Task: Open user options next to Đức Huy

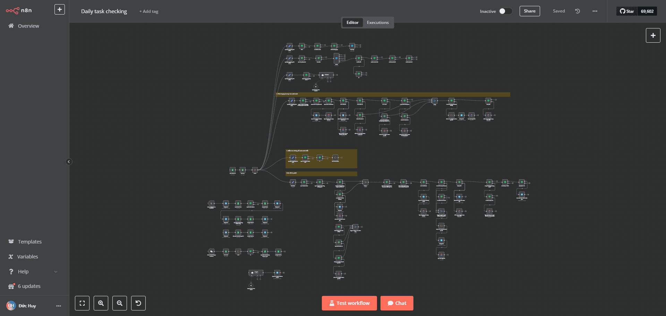Action: pos(59,306)
